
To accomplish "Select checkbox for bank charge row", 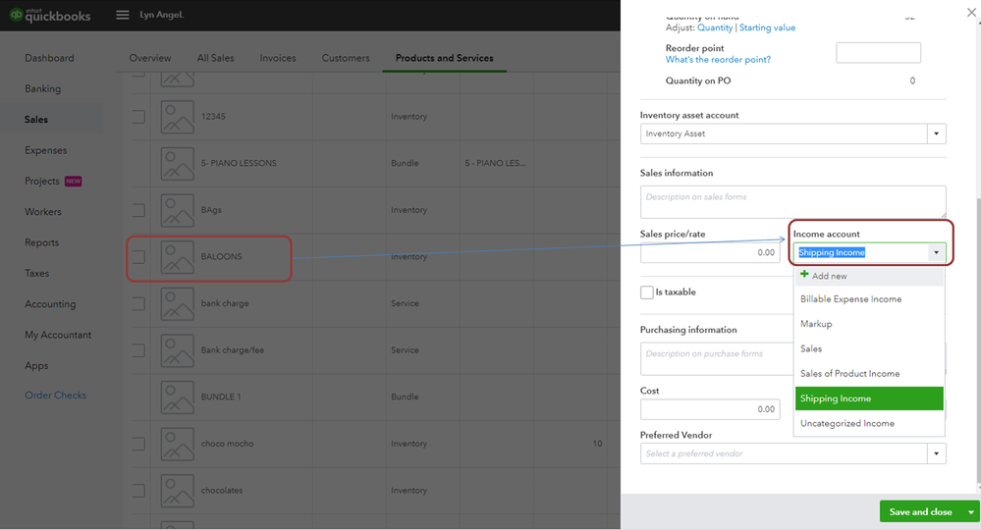I will click(138, 303).
